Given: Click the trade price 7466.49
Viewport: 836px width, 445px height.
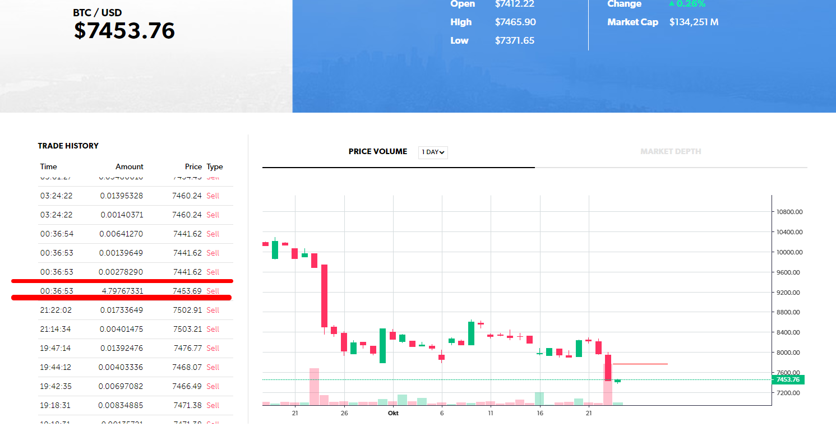Looking at the screenshot, I should pos(188,386).
